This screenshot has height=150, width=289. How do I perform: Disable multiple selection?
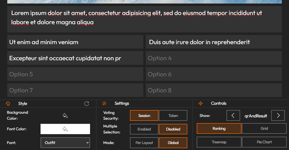pyautogui.click(x=173, y=129)
